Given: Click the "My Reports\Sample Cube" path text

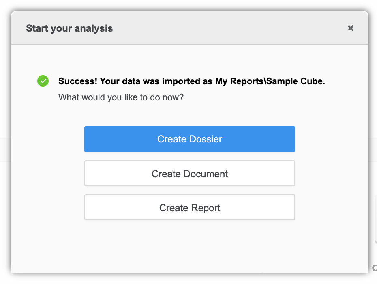Looking at the screenshot, I should [x=270, y=81].
